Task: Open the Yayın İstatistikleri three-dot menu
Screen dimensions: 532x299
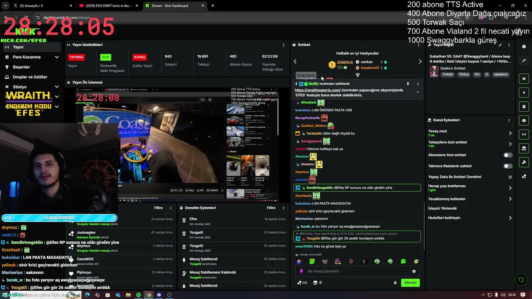Action: tap(283, 45)
